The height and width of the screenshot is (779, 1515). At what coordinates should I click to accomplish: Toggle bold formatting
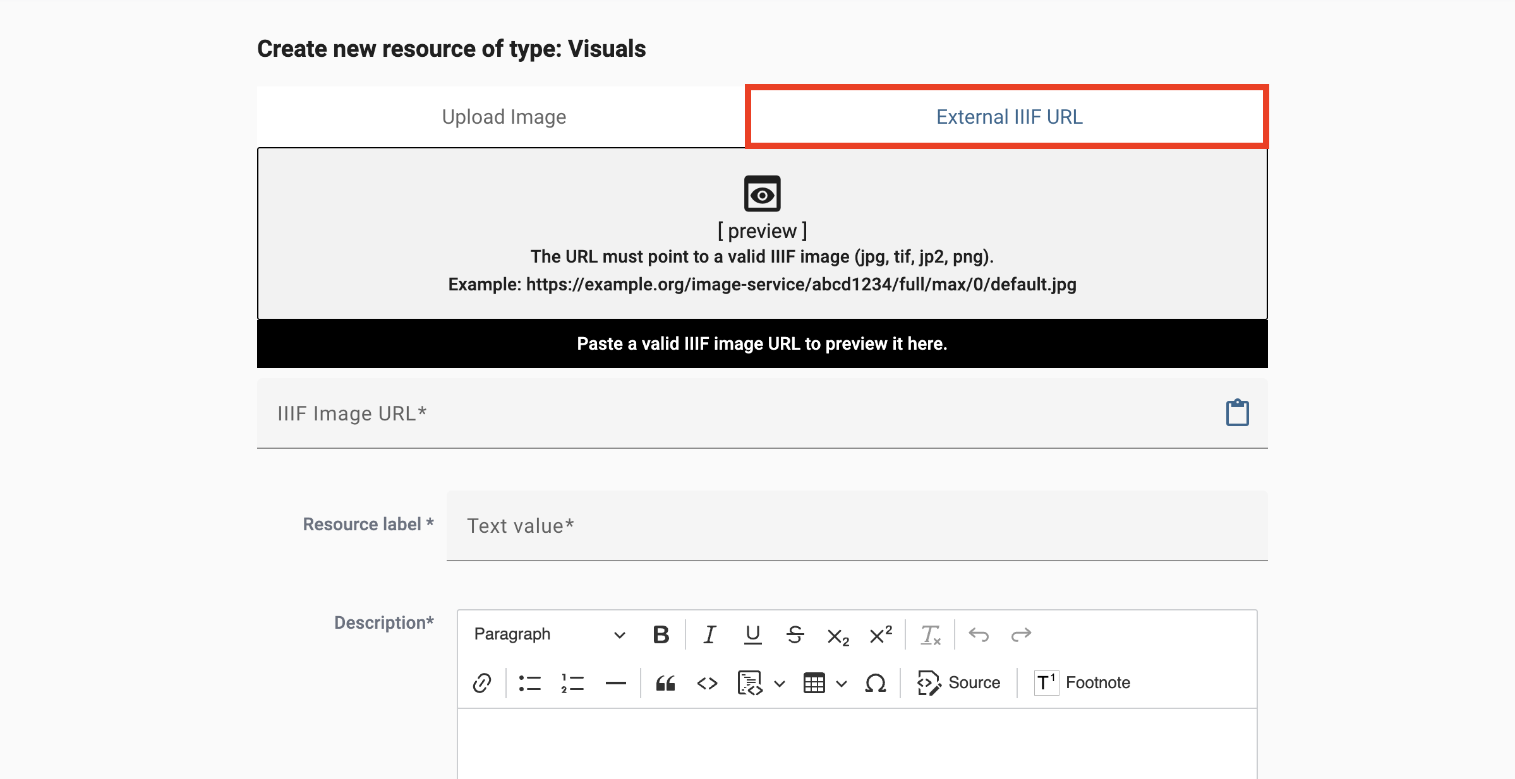[x=660, y=634]
